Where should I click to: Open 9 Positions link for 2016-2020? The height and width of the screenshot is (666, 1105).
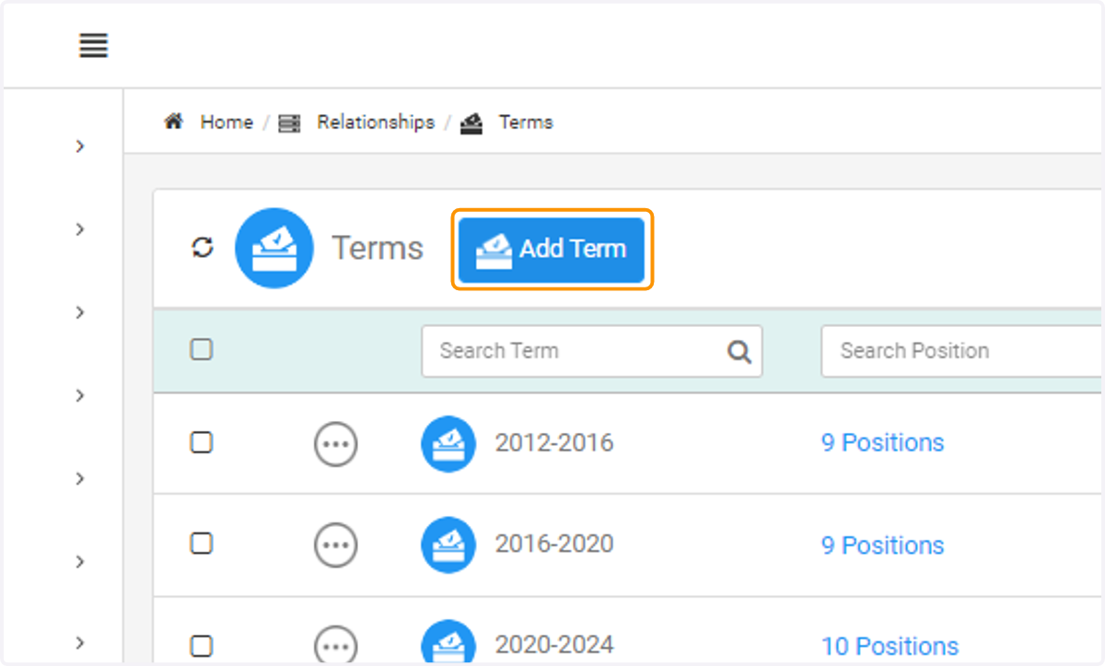click(x=882, y=545)
